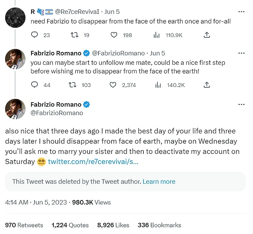Screen dimensions: 253x234
Task: Open more options on Fabrizio's reply tweet
Action: 242,53
